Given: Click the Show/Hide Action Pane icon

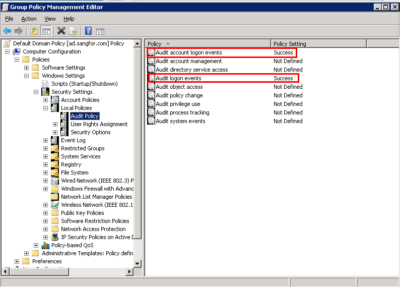Looking at the screenshot, I should point(100,31).
